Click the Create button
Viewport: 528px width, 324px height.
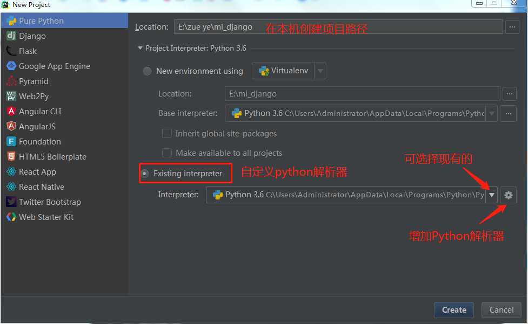(x=454, y=310)
